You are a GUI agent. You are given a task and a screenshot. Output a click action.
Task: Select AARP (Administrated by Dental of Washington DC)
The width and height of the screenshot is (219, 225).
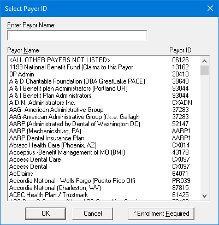104,124
